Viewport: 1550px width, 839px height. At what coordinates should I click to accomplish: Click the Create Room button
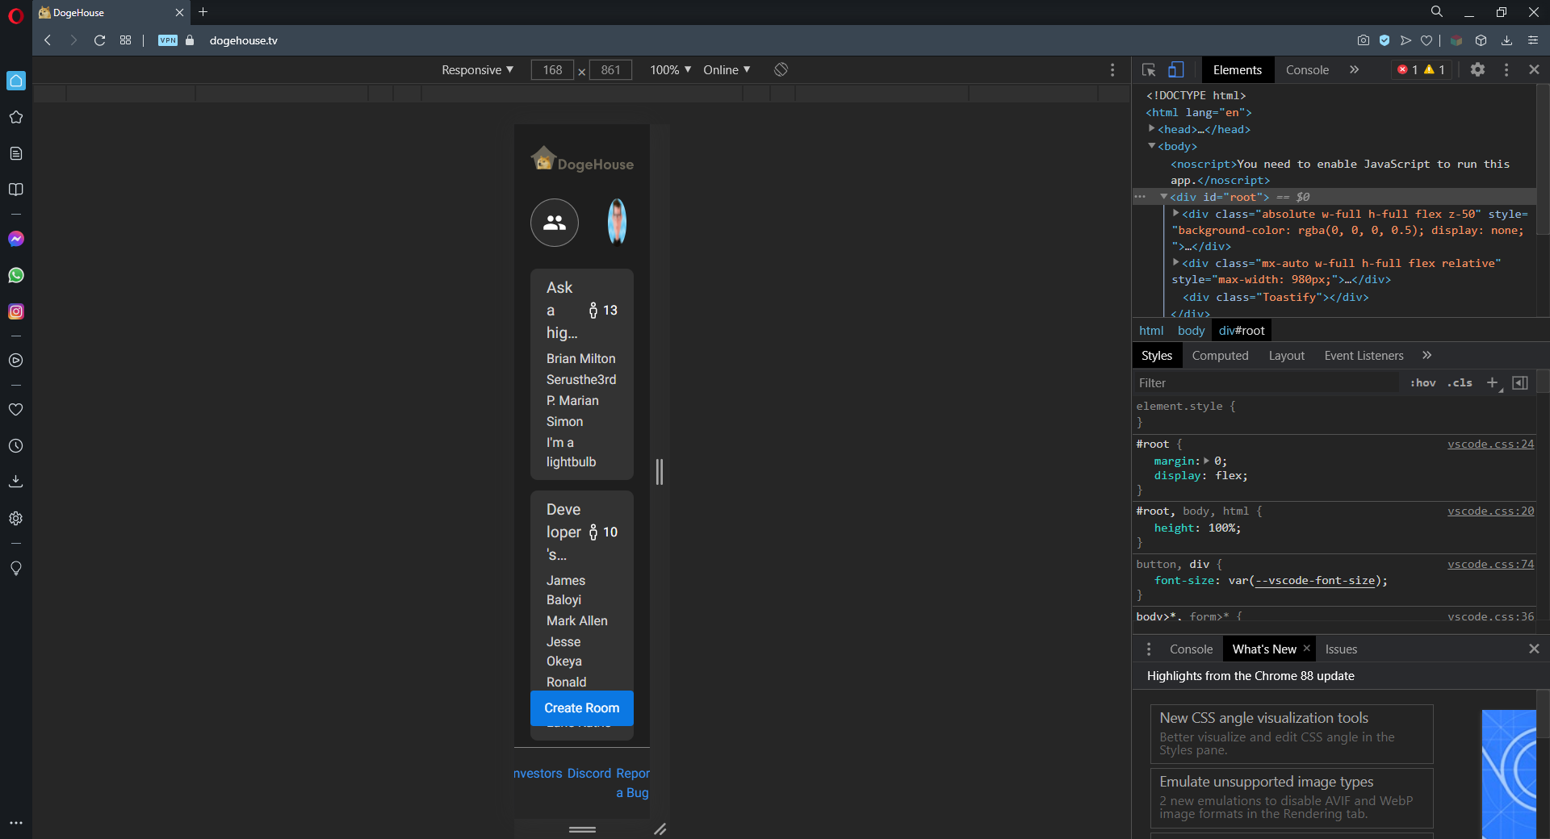pos(581,708)
